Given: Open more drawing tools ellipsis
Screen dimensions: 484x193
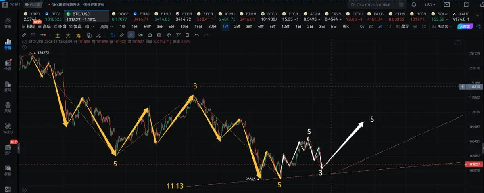Looking at the screenshot, I should pyautogui.click(x=43, y=35).
